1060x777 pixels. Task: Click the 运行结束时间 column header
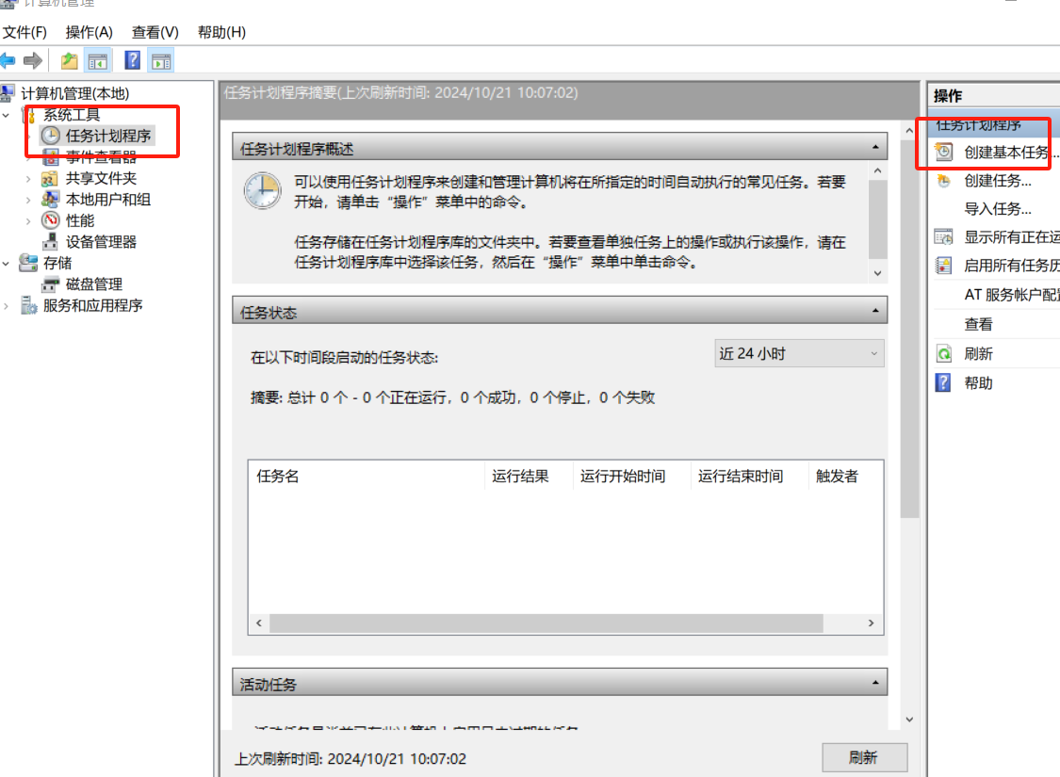click(749, 476)
